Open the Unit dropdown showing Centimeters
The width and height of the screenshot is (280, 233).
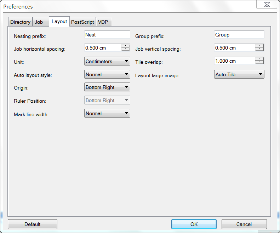click(x=107, y=61)
